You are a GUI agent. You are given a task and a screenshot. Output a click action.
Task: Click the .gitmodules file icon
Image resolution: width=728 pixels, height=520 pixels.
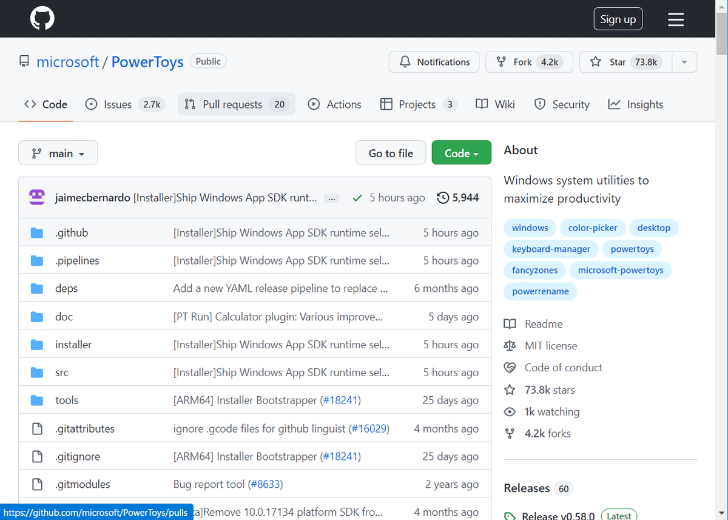coord(37,484)
